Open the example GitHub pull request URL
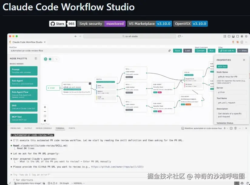 (x=117, y=167)
